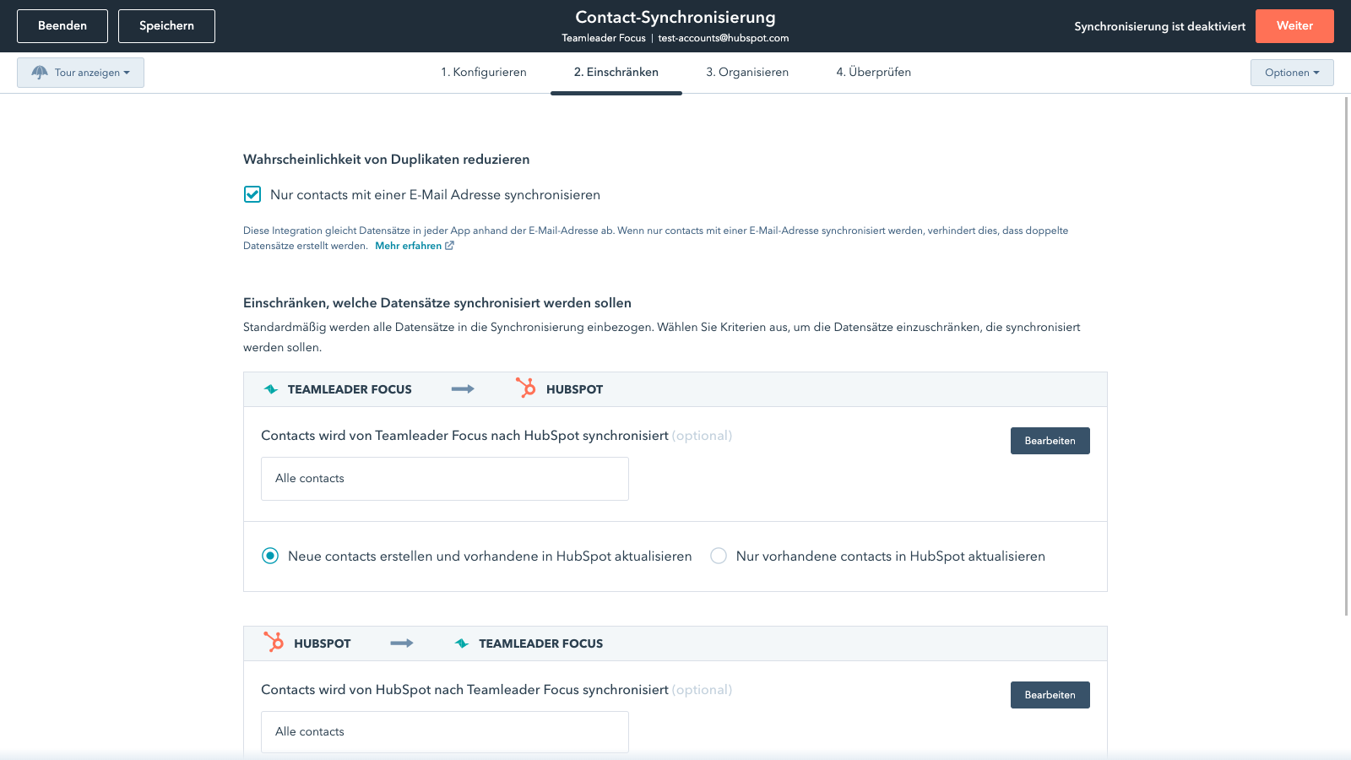Click the umbrella icon beside Tour anzeigen
The height and width of the screenshot is (760, 1351).
(x=39, y=73)
